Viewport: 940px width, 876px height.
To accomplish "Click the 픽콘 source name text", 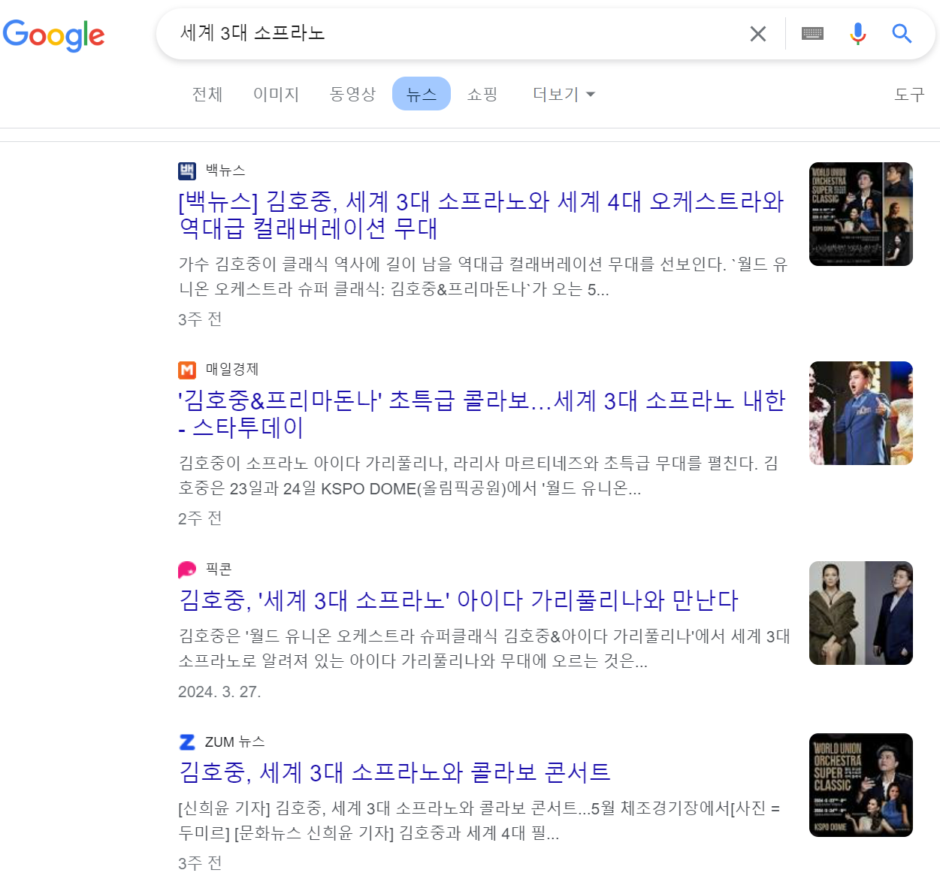I will coord(219,569).
